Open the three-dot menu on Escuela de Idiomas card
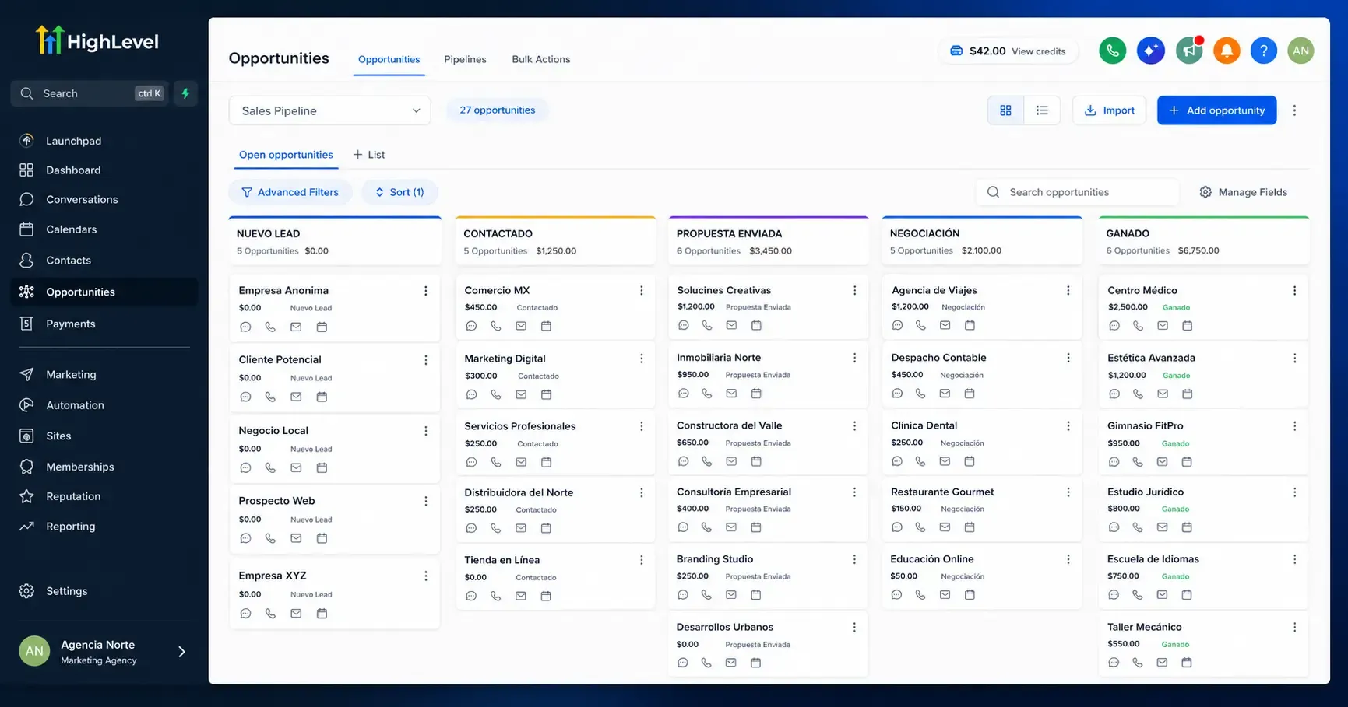 click(x=1294, y=559)
